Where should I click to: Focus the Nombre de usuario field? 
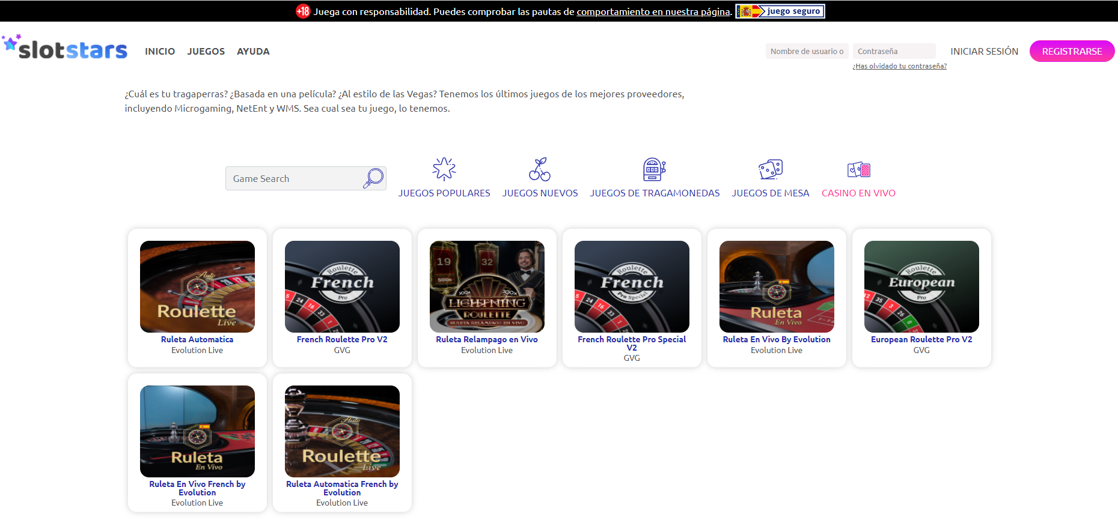point(807,51)
